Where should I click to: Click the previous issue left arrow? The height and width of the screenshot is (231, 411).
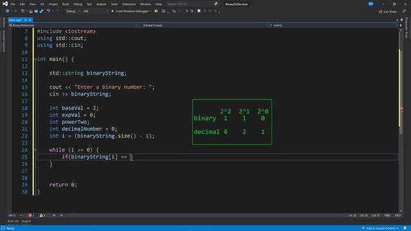[54, 216]
